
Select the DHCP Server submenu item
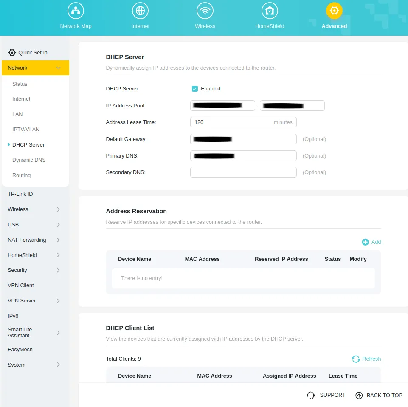tap(28, 145)
